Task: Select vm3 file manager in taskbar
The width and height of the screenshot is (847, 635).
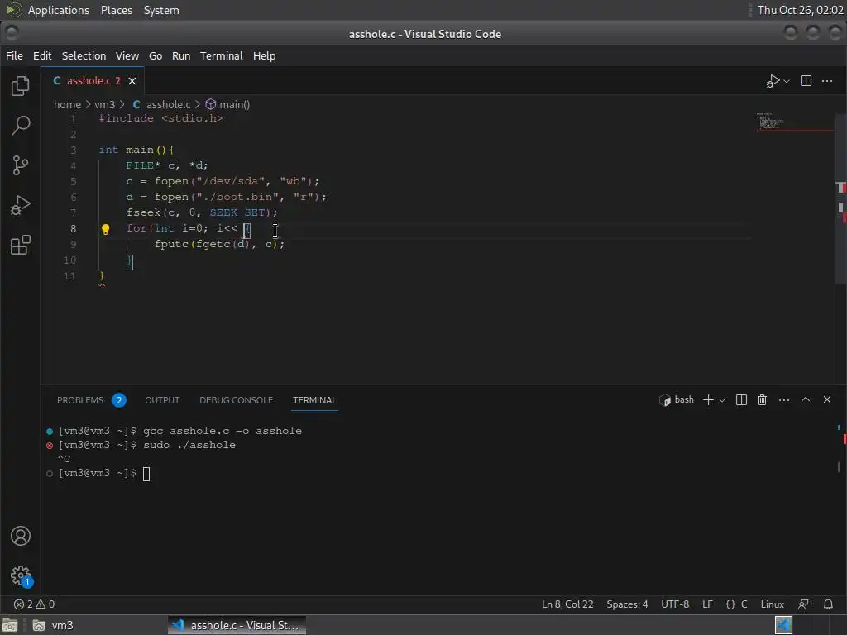Action: pyautogui.click(x=53, y=625)
